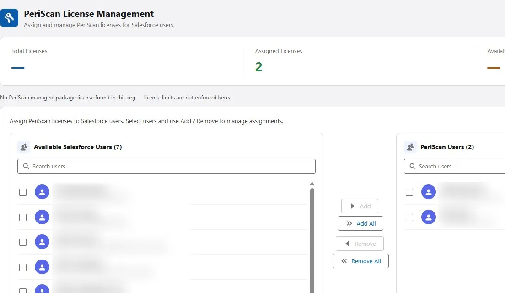Select the second PeriScan user checkbox

click(x=409, y=217)
